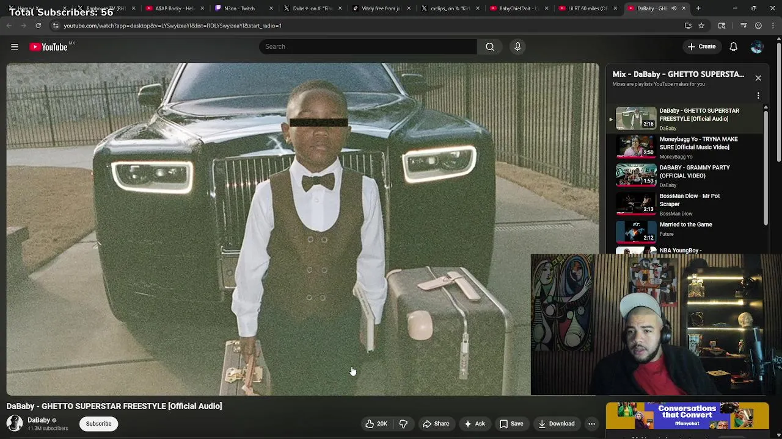Play the Married to the Game thumbnail
Image resolution: width=782 pixels, height=439 pixels.
coord(635,232)
